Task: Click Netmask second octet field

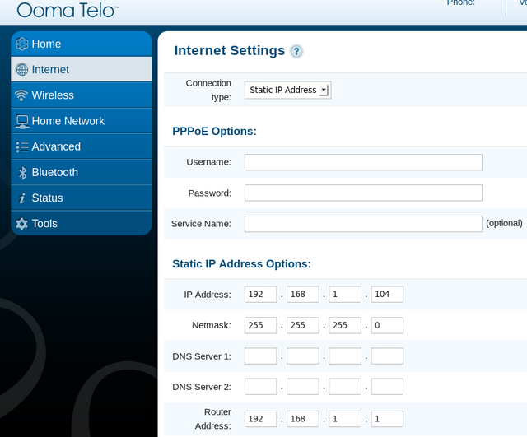Action: pyautogui.click(x=303, y=325)
